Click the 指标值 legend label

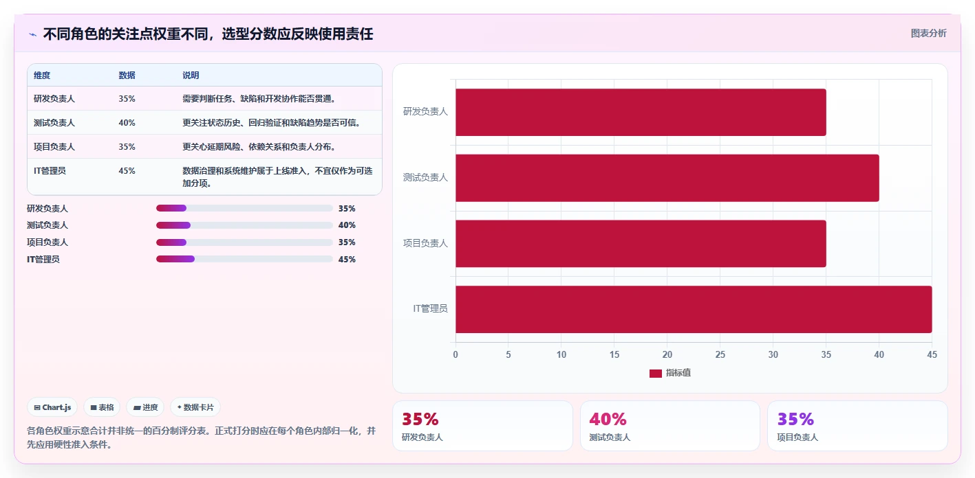coord(678,373)
